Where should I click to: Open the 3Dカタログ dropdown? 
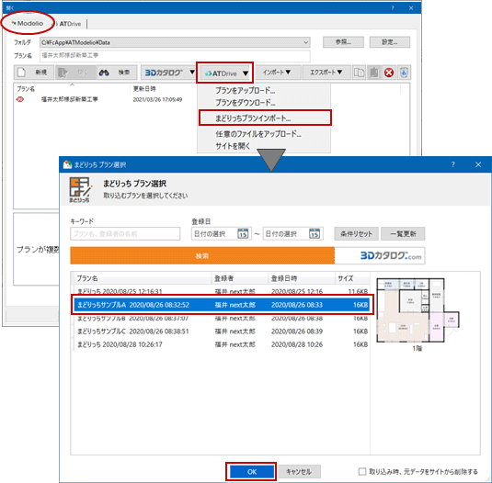tap(169, 73)
